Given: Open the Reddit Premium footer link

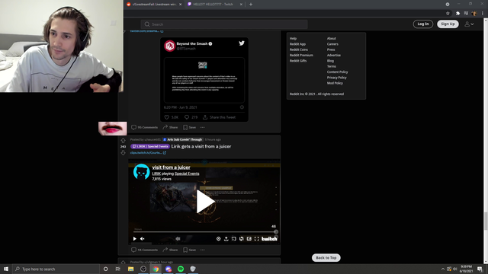Looking at the screenshot, I should [301, 56].
